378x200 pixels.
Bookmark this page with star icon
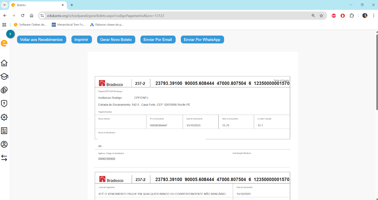coord(321,16)
